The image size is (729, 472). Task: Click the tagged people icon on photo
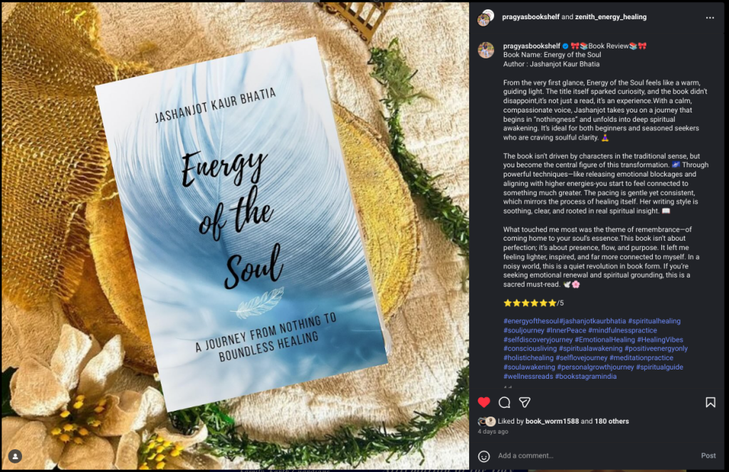pyautogui.click(x=16, y=456)
